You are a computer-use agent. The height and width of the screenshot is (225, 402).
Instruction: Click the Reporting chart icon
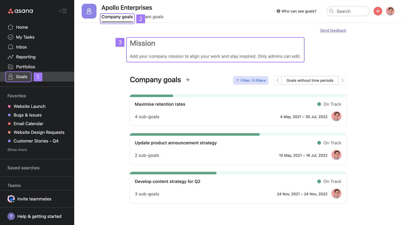click(11, 57)
